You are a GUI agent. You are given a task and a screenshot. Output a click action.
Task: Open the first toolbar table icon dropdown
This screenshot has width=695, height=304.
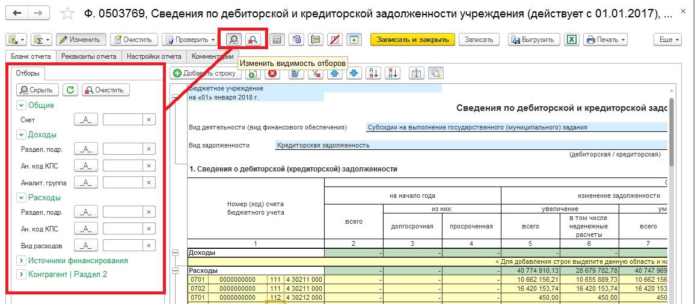click(17, 40)
